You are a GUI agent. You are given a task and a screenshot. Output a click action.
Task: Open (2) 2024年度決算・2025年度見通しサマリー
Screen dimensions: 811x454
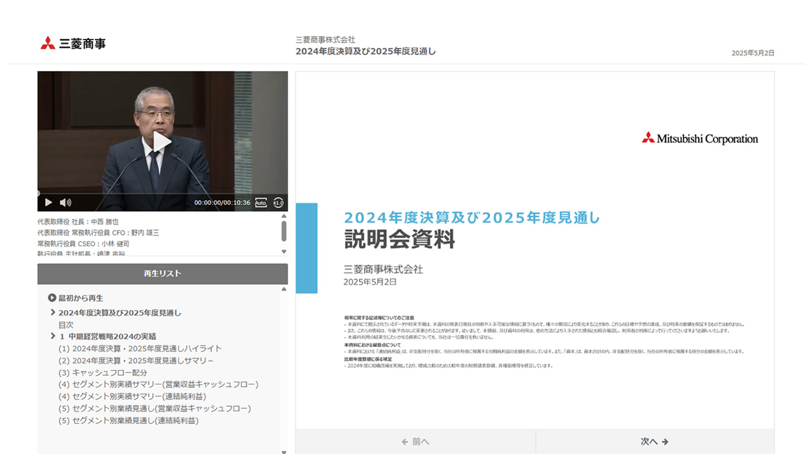point(136,361)
